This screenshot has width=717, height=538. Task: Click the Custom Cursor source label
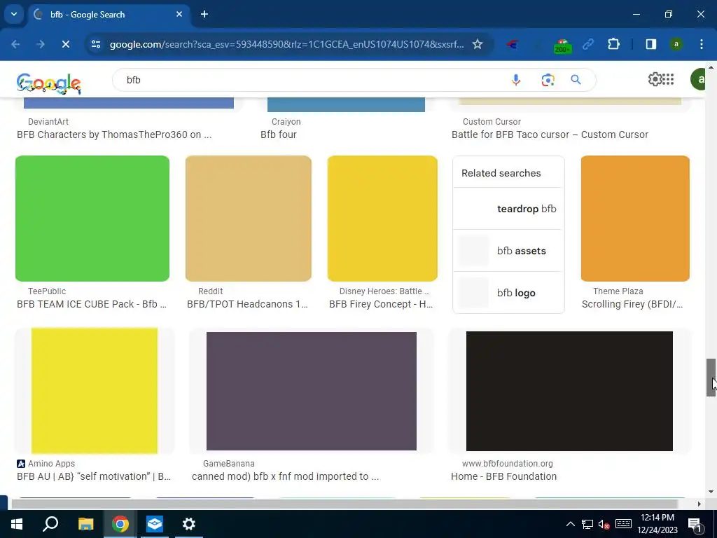click(x=492, y=122)
